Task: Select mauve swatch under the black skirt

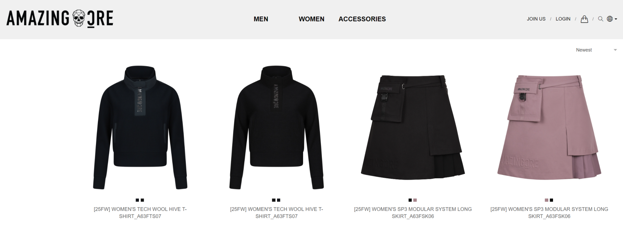Action: click(x=415, y=200)
